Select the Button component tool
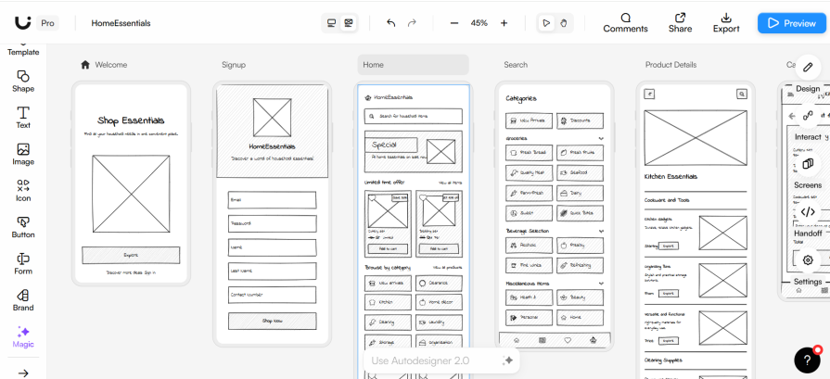The image size is (830, 379). [x=23, y=227]
